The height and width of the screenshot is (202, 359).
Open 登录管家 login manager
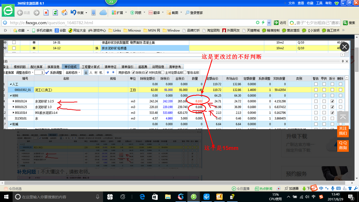(194, 13)
